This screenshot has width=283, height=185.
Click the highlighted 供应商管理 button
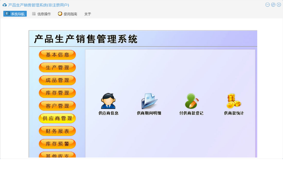coord(57,118)
